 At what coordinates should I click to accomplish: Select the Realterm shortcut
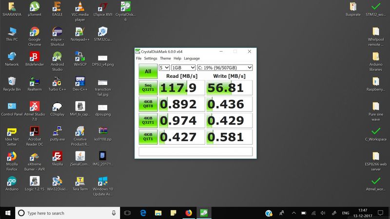35,84
